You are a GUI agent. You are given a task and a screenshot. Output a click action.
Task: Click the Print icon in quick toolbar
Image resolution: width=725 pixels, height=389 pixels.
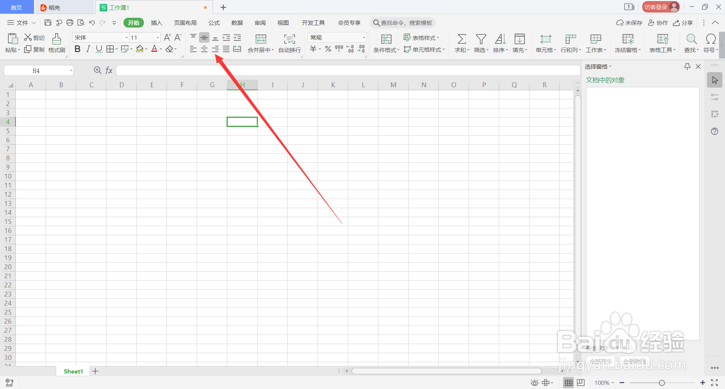click(x=70, y=23)
